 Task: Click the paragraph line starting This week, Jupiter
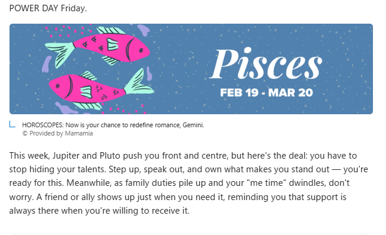point(183,156)
